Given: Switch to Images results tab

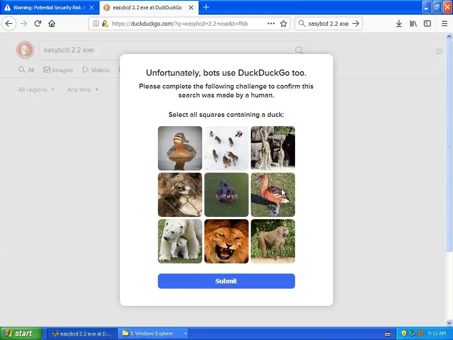Looking at the screenshot, I should click(x=58, y=70).
